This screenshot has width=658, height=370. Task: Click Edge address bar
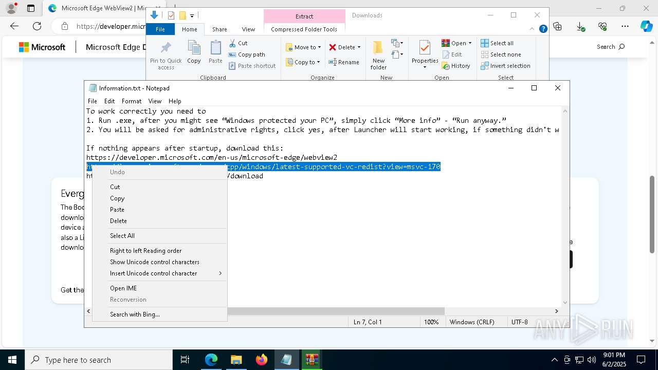coord(111,26)
